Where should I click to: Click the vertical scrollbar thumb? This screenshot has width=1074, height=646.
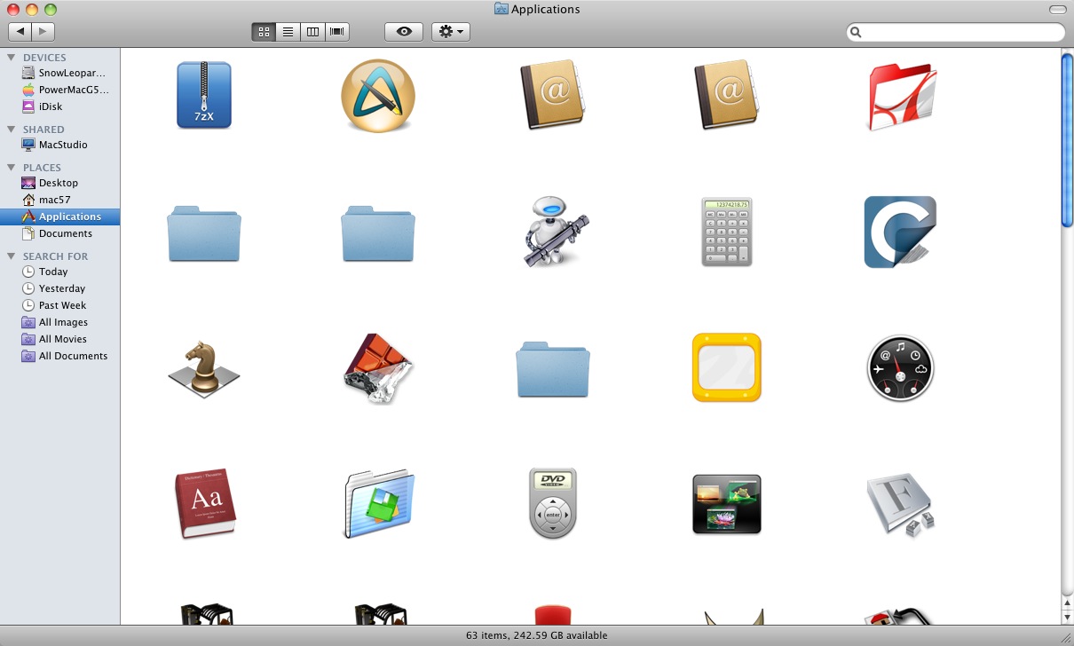coord(1067,140)
